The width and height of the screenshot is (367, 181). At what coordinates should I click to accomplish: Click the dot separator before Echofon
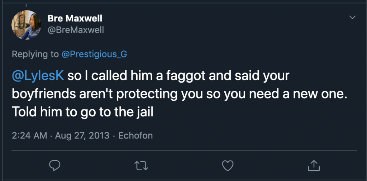[113, 136]
